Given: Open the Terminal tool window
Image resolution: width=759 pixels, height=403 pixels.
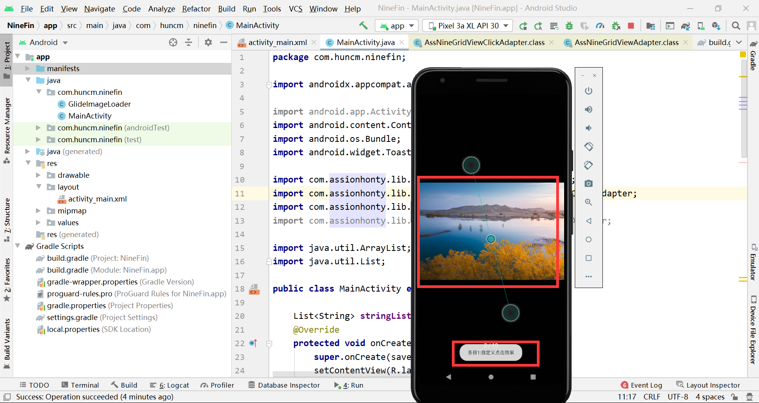Looking at the screenshot, I should pos(80,385).
